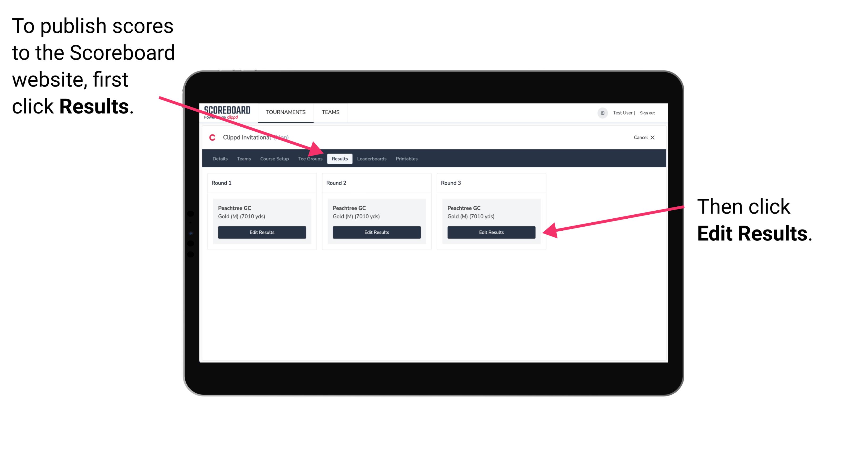Open the Details tab
The width and height of the screenshot is (866, 466).
(220, 159)
